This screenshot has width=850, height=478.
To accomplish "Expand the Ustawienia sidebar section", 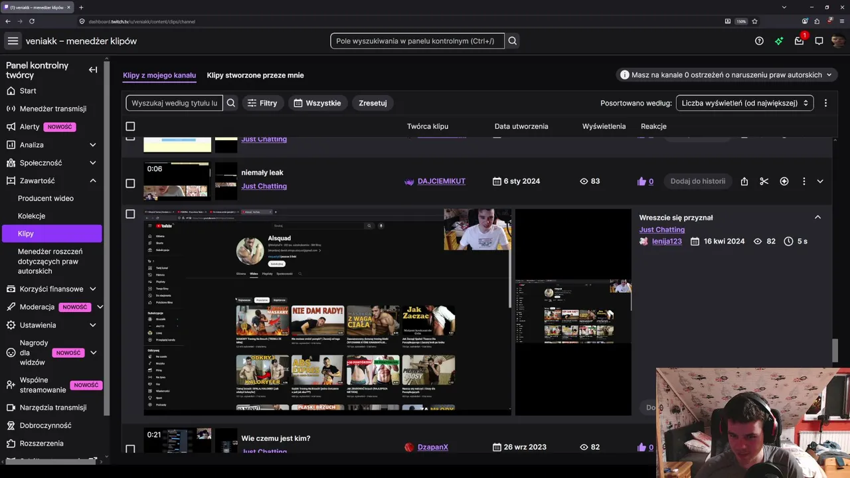I will click(x=93, y=325).
